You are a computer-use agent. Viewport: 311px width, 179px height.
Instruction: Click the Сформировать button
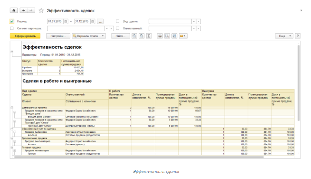[25, 36]
